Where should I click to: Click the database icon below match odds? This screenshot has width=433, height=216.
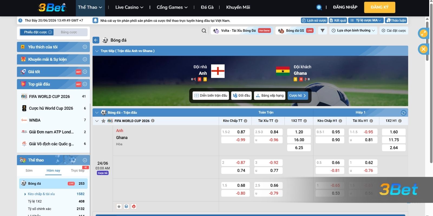point(126,206)
